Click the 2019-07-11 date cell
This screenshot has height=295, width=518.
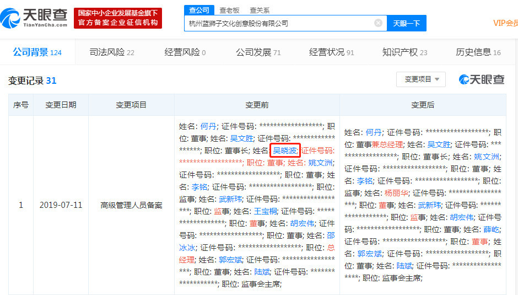[61, 205]
